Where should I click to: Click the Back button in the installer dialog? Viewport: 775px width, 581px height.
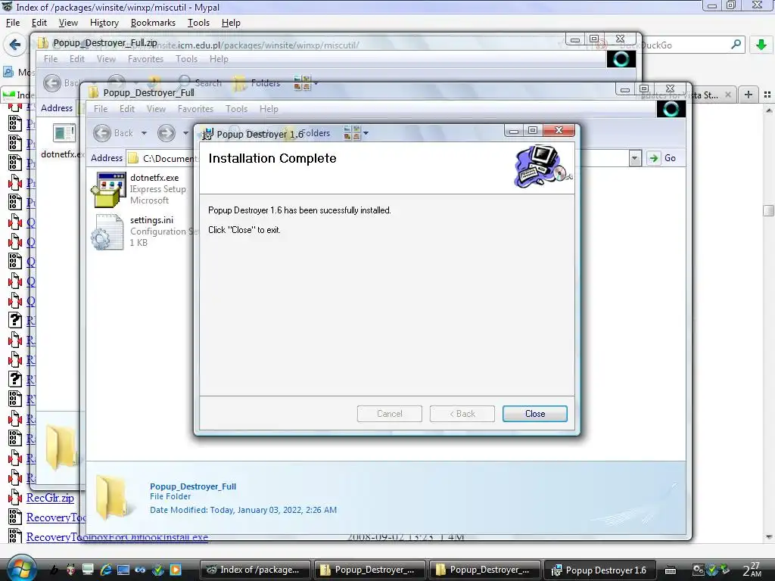(462, 414)
